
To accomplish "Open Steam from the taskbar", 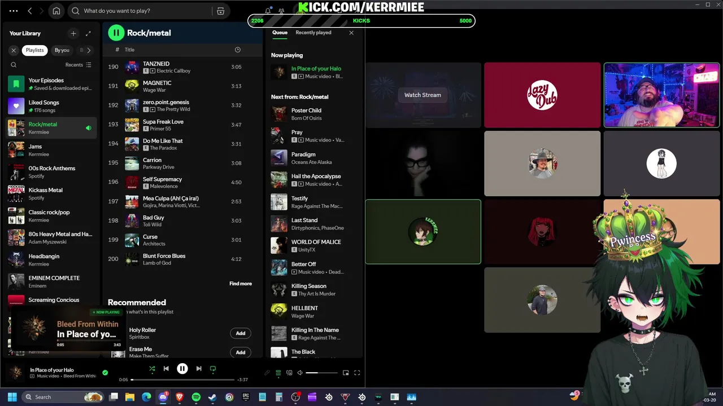I will pos(212,397).
